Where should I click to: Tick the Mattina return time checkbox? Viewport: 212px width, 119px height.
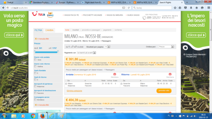[x=35, y=66]
